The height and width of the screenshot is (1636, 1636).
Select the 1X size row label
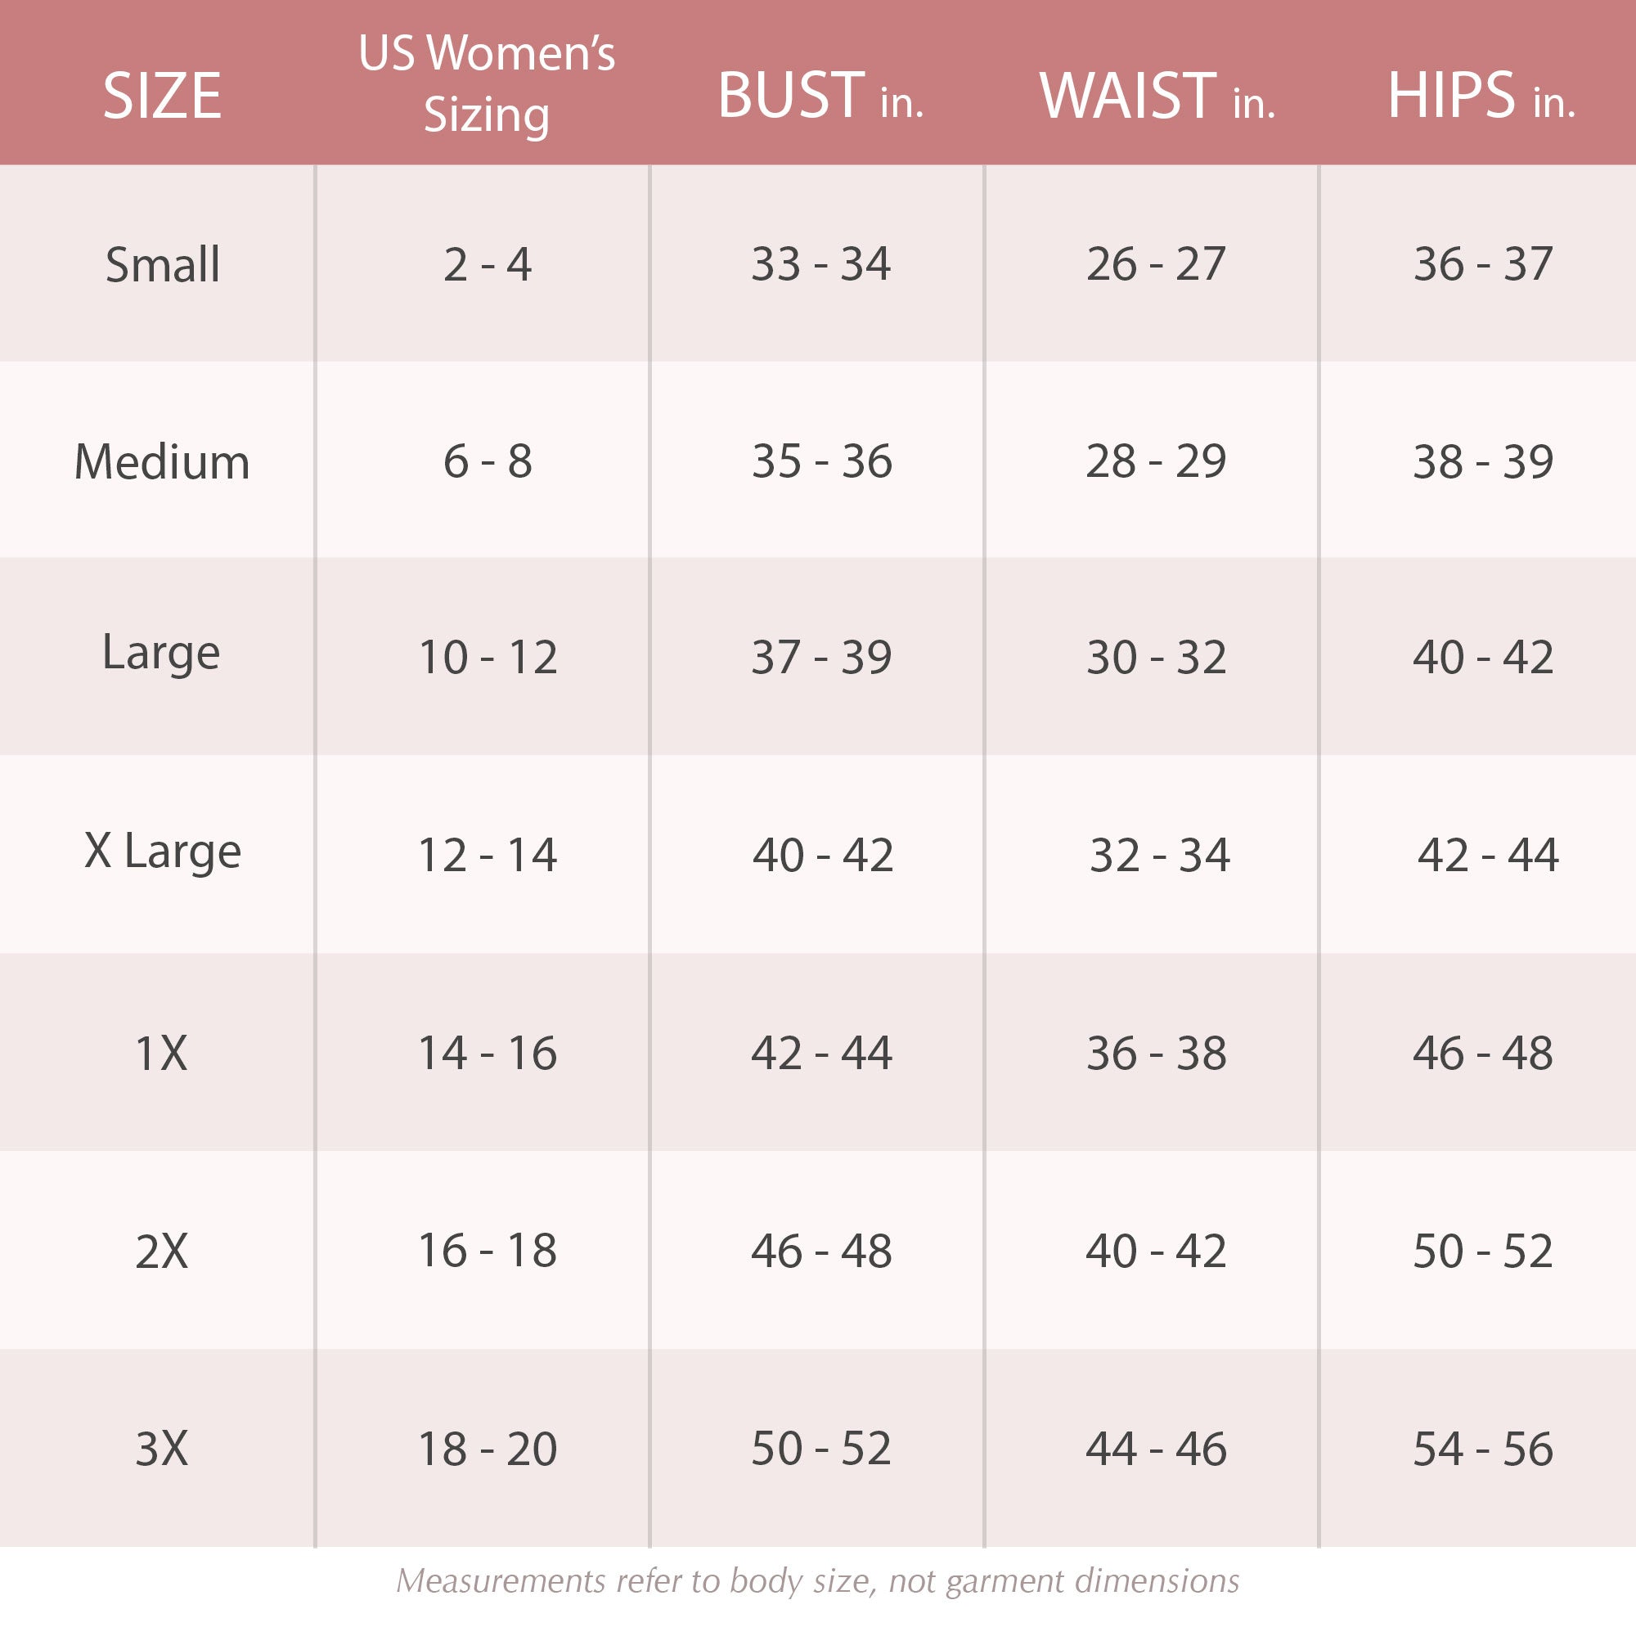click(161, 1054)
